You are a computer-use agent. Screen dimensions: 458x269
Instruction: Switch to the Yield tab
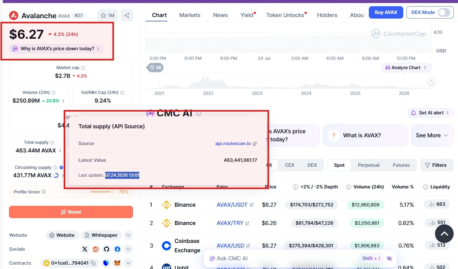[x=248, y=15]
